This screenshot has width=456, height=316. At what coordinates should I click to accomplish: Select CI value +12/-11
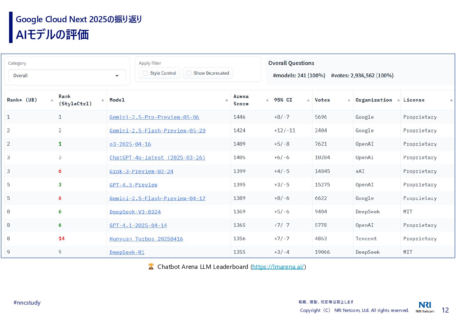coord(285,130)
